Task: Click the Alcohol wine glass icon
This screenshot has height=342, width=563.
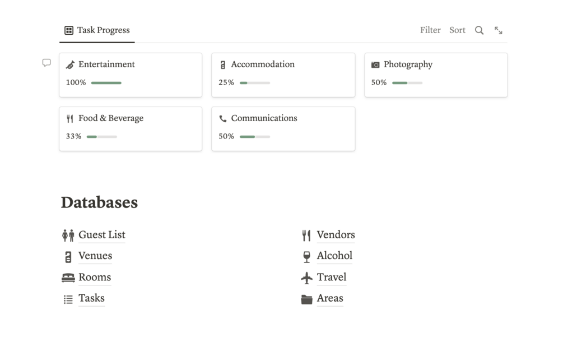Action: (x=306, y=257)
